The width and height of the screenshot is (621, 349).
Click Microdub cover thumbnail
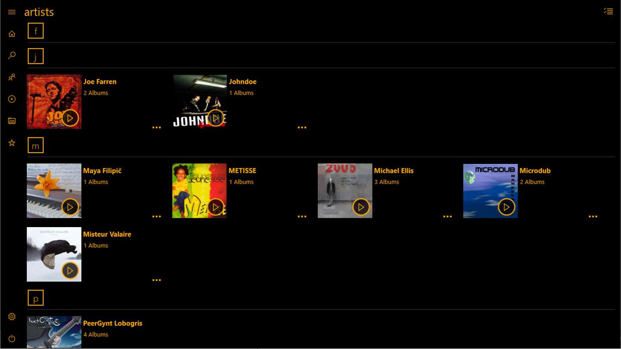click(x=490, y=191)
